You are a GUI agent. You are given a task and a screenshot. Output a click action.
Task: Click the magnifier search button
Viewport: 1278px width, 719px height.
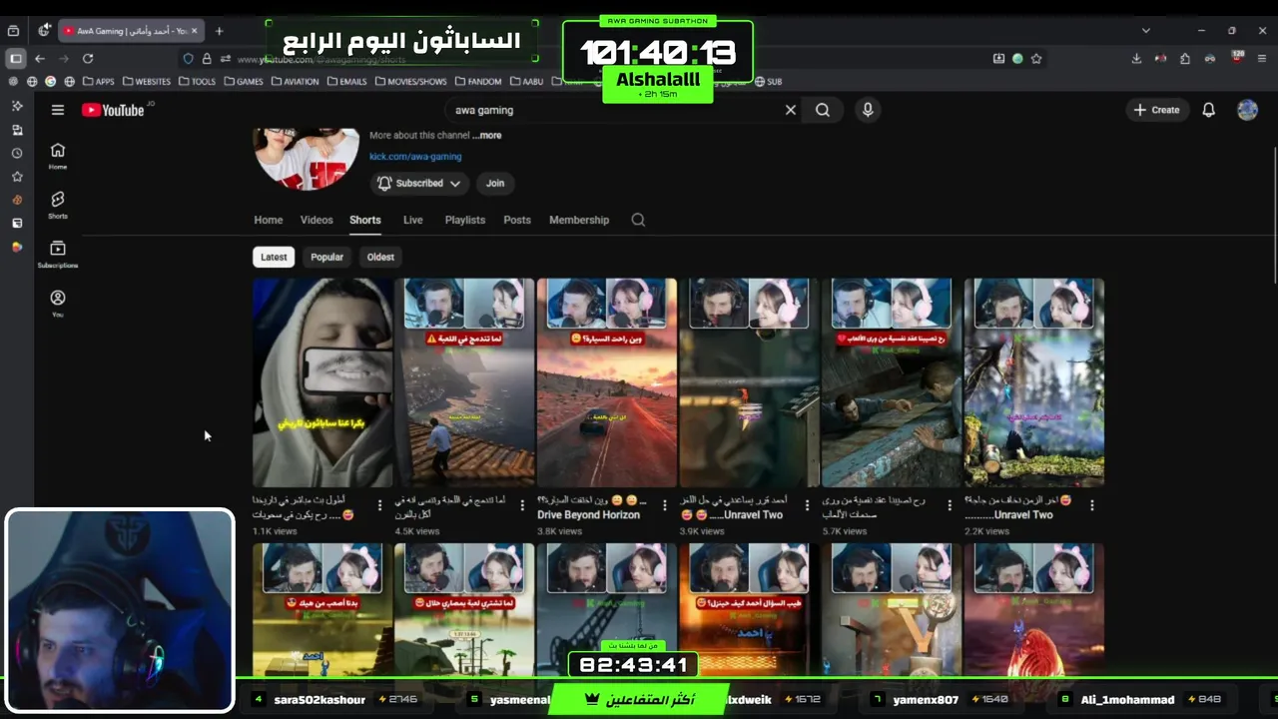click(823, 110)
